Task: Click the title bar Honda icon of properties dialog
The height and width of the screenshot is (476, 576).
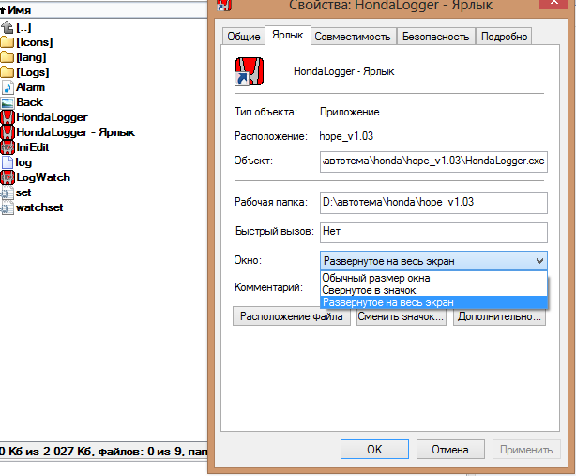Action: tap(223, 5)
